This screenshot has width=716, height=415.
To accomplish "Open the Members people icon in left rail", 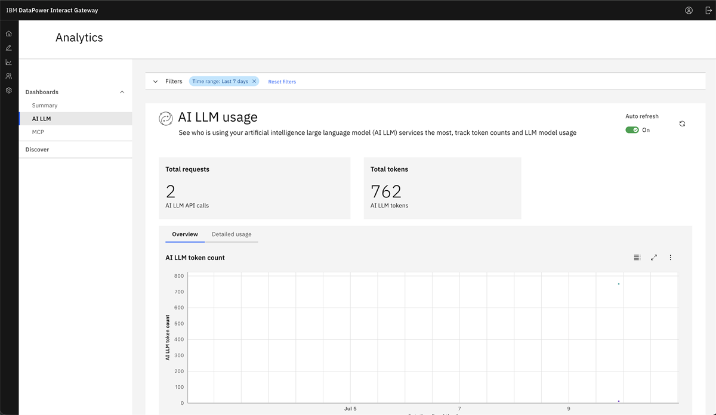I will 8,76.
